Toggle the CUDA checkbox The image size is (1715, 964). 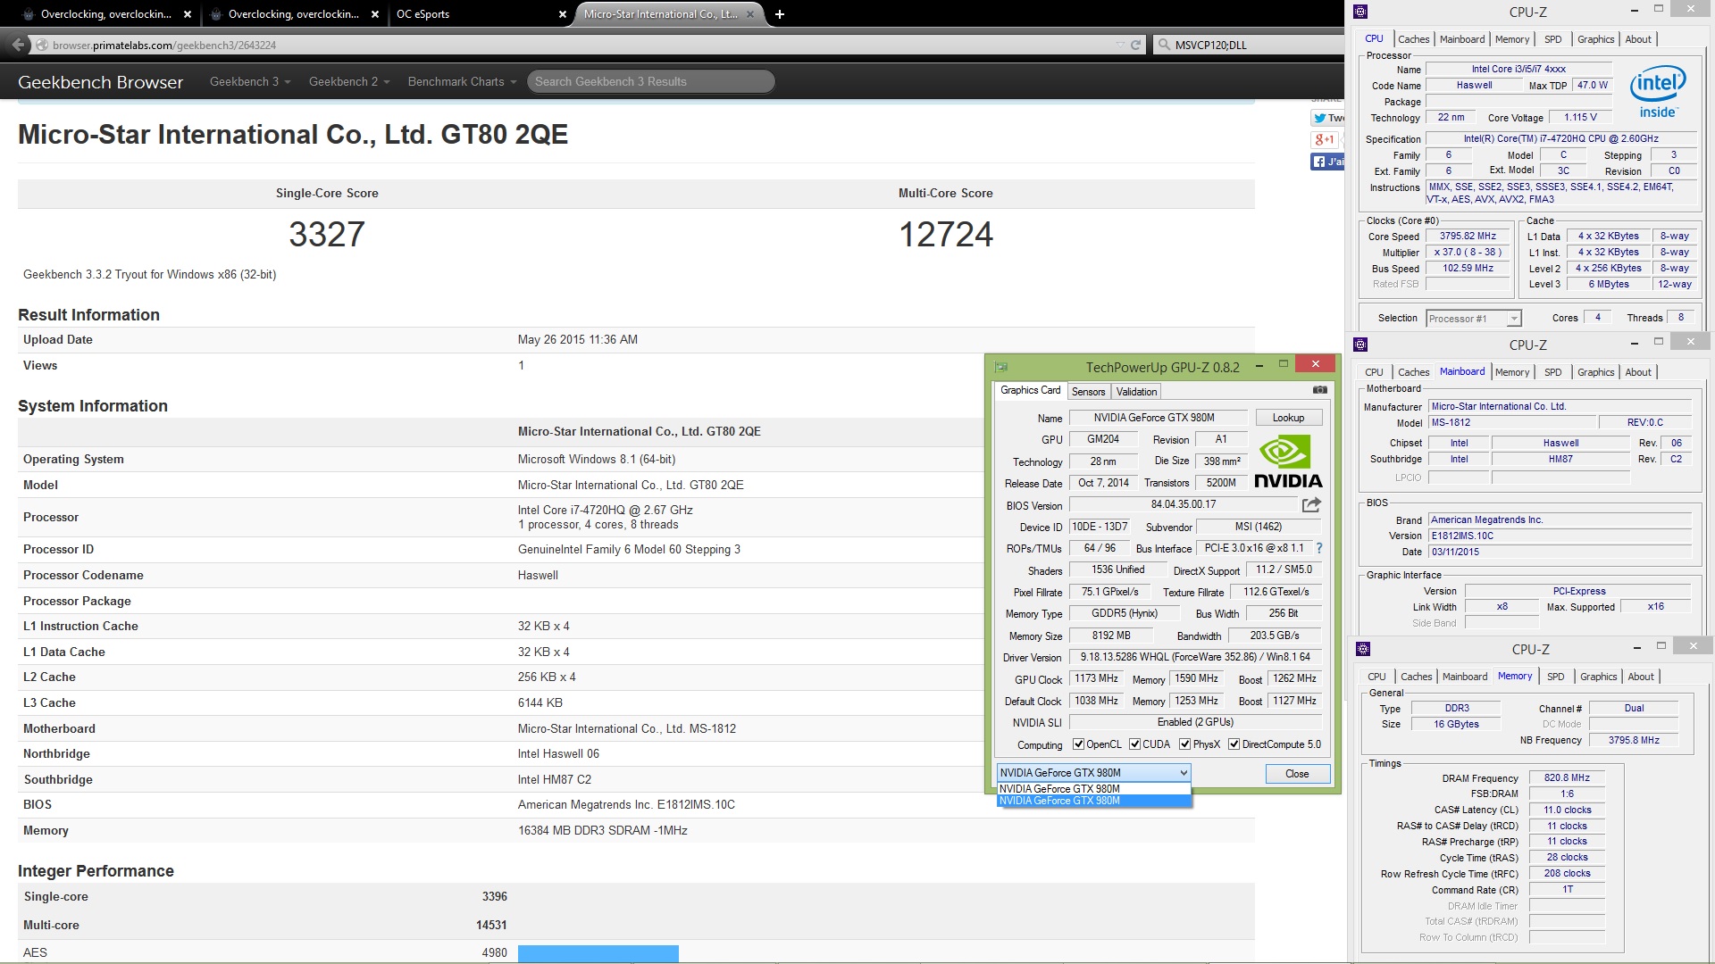coord(1134,744)
